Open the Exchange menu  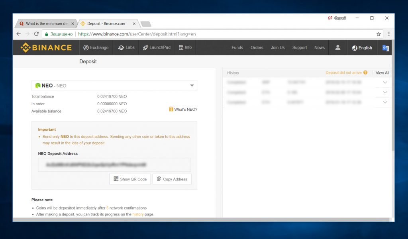(96, 47)
